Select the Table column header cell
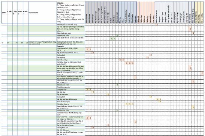Image resolution: width=205 pixels, height=136 pixels. tap(4, 13)
